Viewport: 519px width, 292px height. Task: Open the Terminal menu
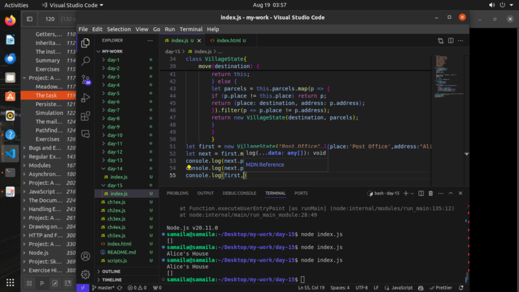click(x=191, y=29)
